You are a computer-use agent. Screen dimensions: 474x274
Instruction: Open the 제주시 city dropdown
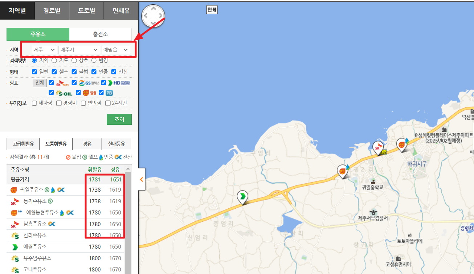pyautogui.click(x=79, y=50)
